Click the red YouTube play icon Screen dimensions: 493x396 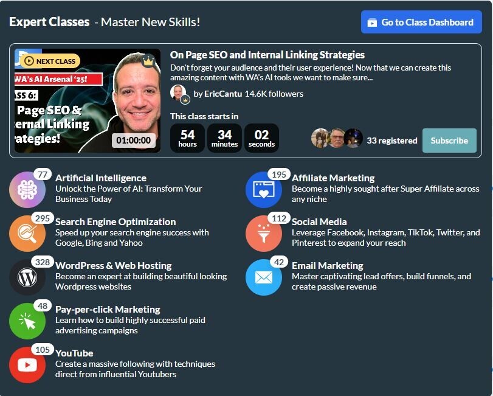coord(27,365)
